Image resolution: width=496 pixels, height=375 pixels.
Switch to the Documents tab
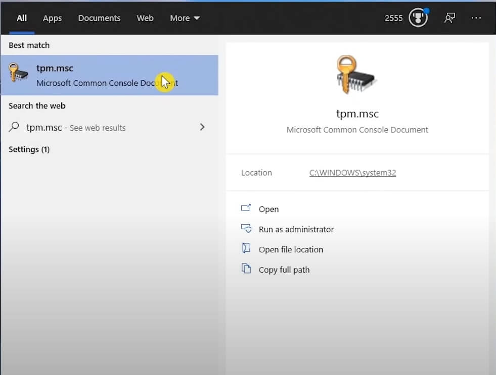coord(99,18)
